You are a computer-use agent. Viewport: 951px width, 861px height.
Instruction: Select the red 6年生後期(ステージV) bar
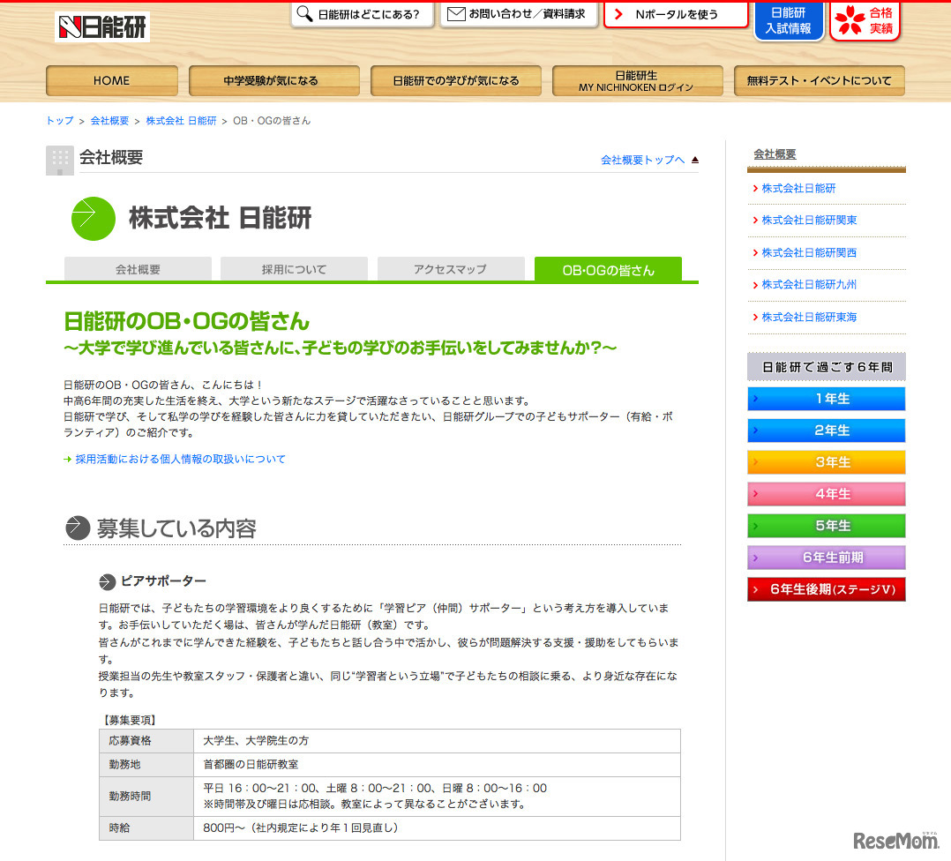pyautogui.click(x=826, y=589)
